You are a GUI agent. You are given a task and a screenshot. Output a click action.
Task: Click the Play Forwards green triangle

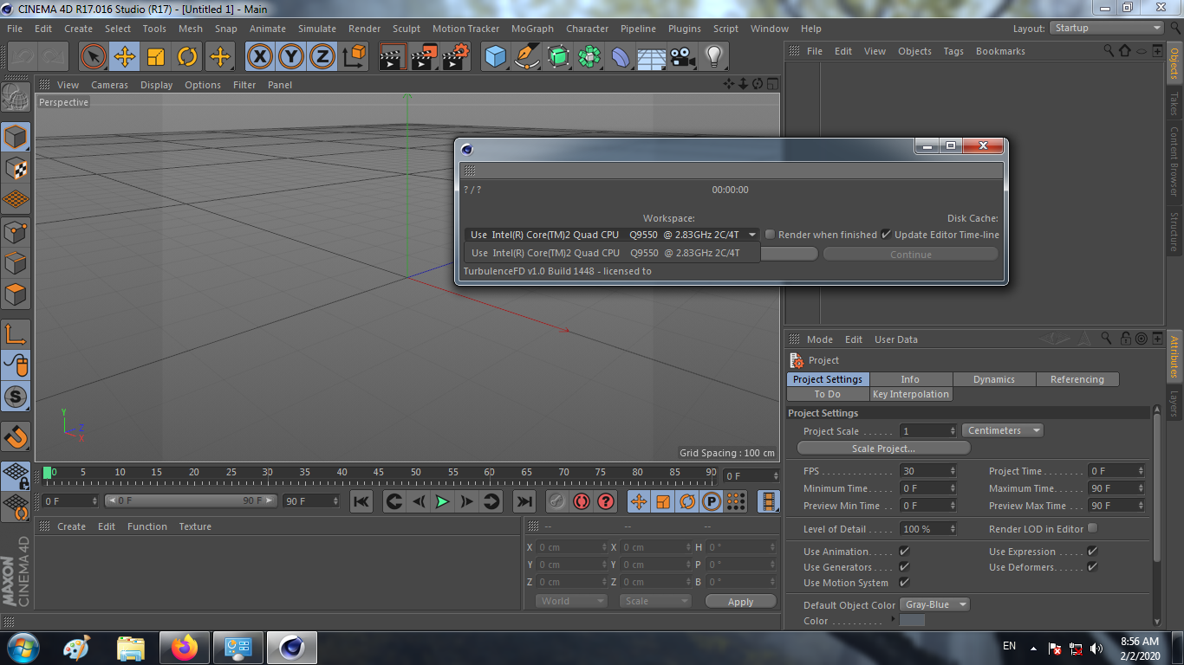coord(442,501)
